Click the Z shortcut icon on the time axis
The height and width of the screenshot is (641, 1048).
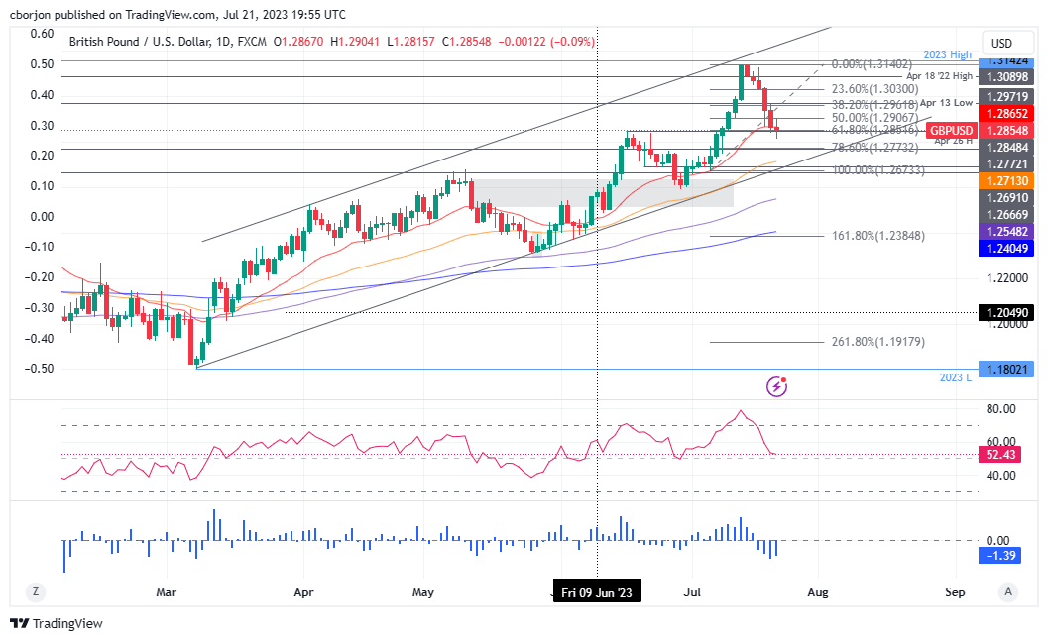click(x=36, y=591)
